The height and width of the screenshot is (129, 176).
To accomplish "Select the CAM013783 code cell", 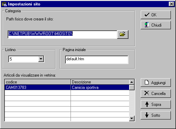I will [38, 87].
